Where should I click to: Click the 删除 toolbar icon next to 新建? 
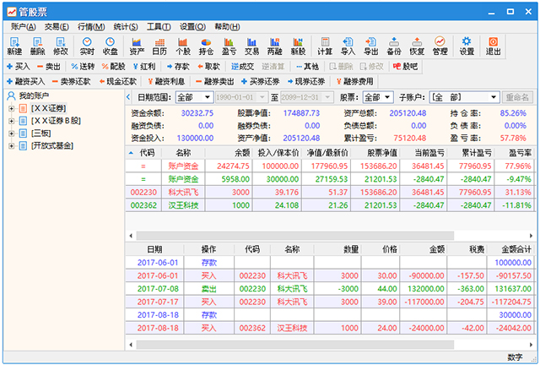pos(37,46)
